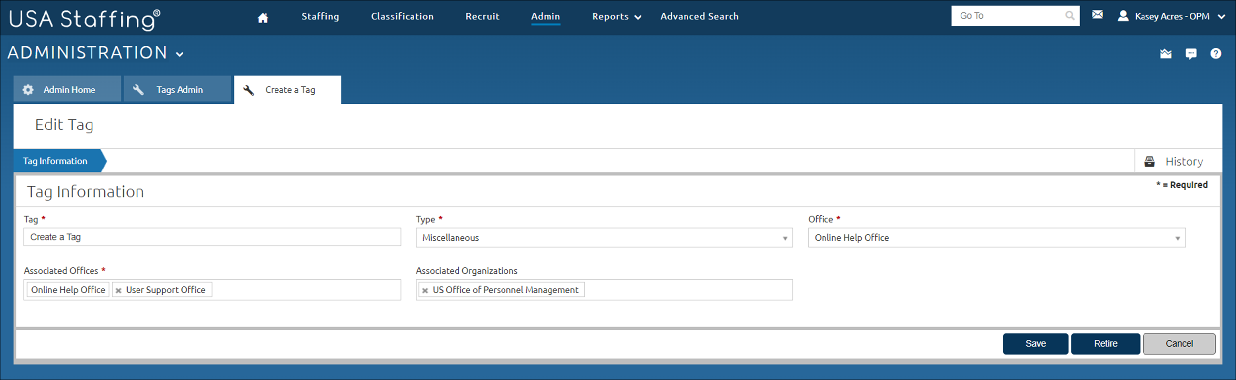Select the Admin menu item
The image size is (1236, 380).
546,16
